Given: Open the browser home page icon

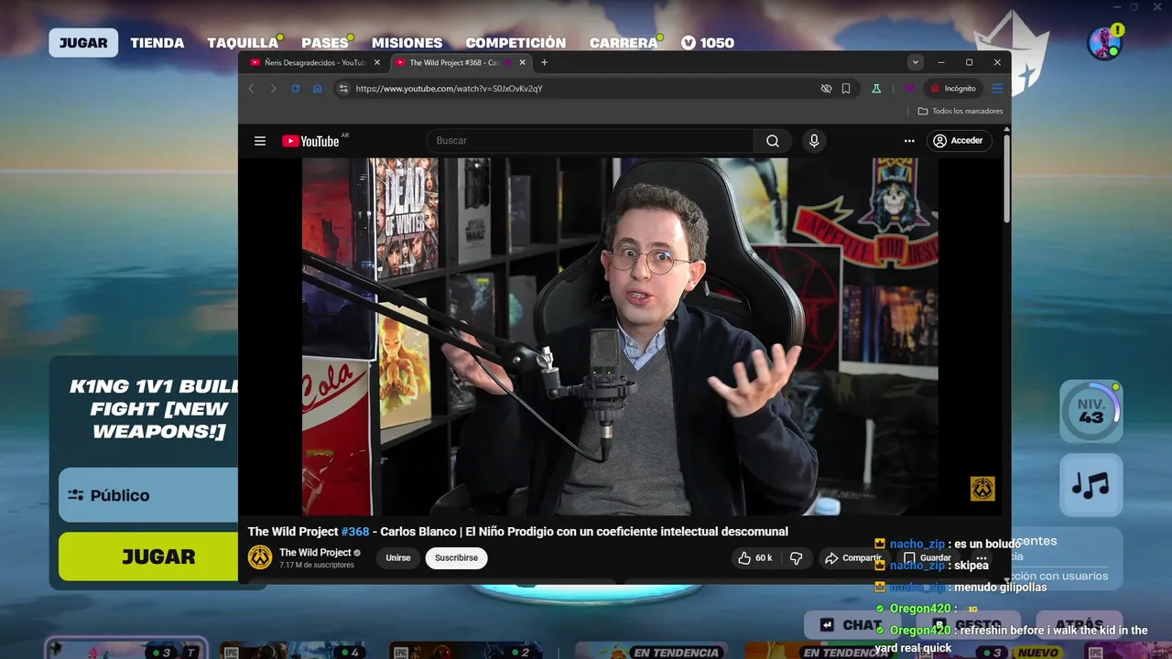Looking at the screenshot, I should click(317, 89).
